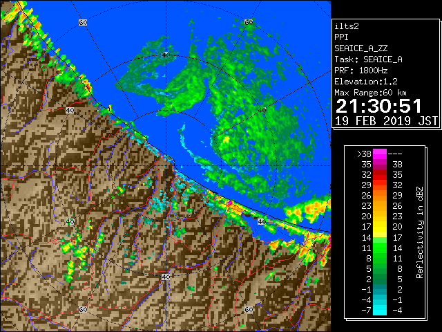
Task: Click the upper-right "60" range ring label
Action: (249, 22)
